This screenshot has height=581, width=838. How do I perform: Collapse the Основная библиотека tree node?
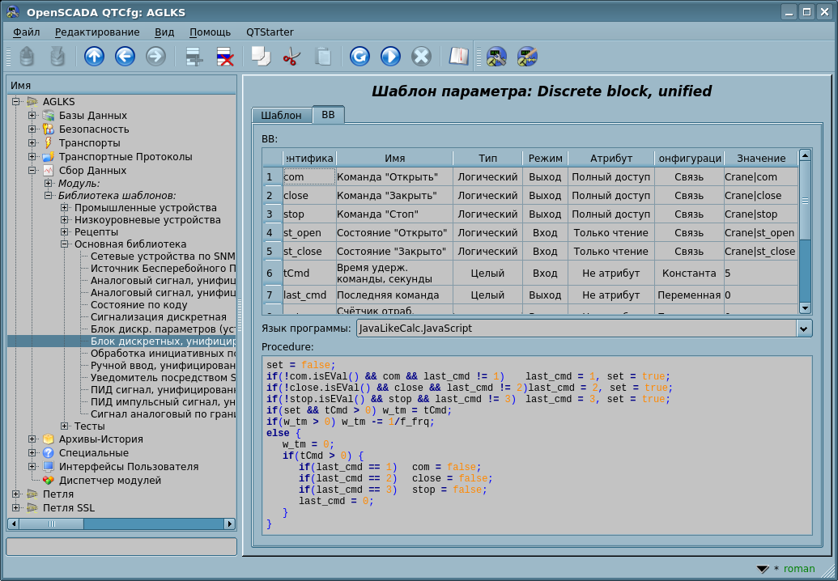65,244
